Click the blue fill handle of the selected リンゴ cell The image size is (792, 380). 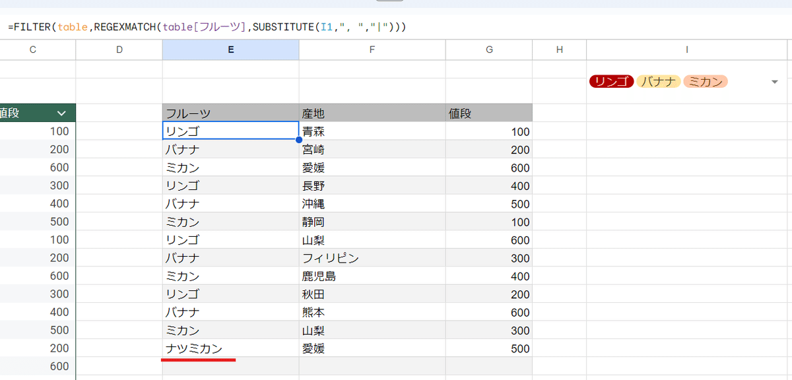click(x=299, y=140)
